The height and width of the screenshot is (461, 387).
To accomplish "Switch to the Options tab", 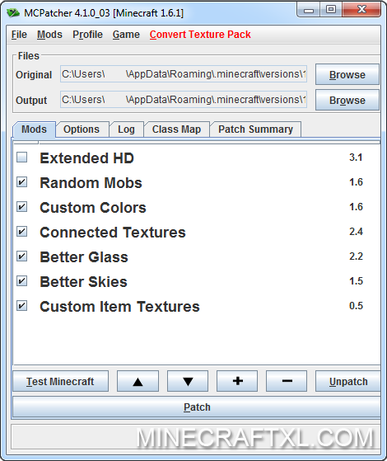I will point(82,129).
